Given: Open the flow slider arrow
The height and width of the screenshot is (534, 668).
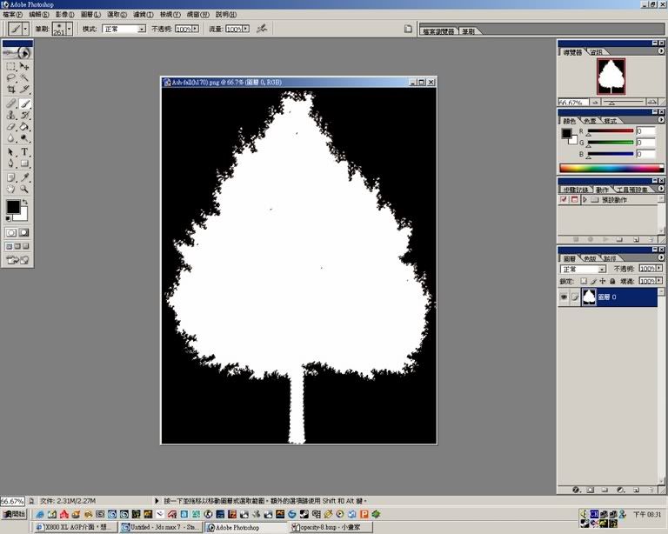Looking at the screenshot, I should pos(246,29).
